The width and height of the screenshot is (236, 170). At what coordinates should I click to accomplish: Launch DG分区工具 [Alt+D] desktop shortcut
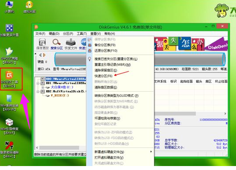[x=9, y=79]
